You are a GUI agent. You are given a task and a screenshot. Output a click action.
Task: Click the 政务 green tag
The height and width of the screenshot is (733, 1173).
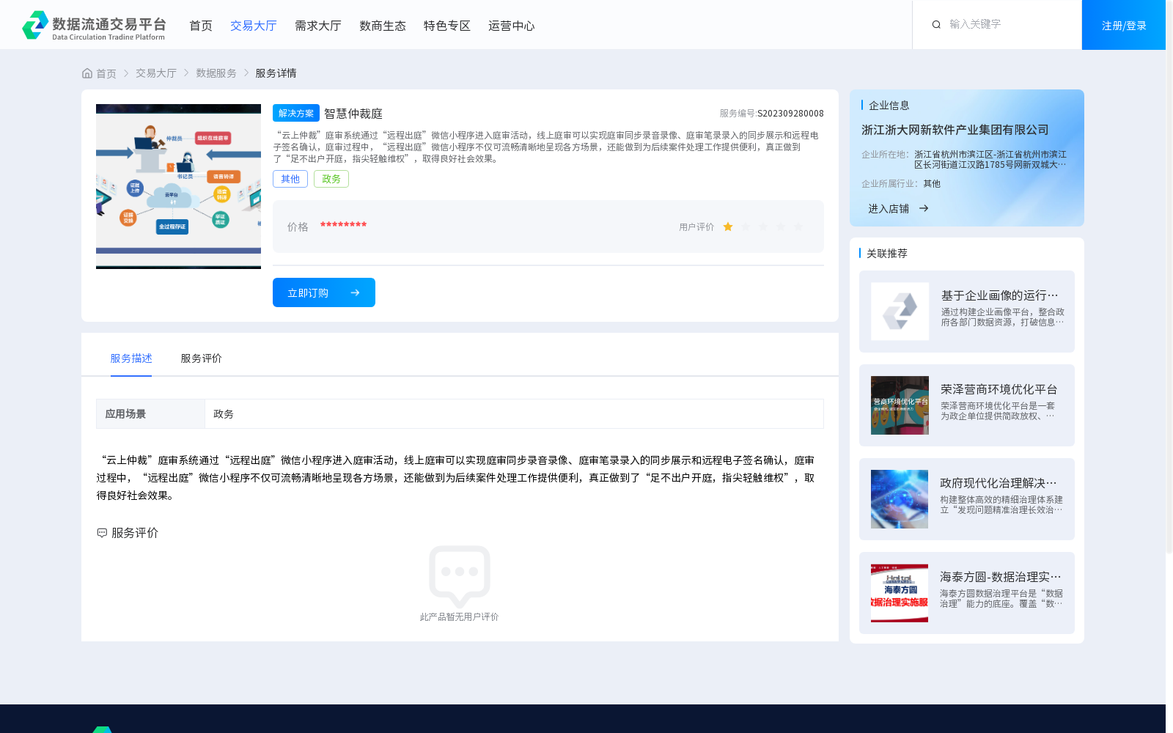(331, 179)
